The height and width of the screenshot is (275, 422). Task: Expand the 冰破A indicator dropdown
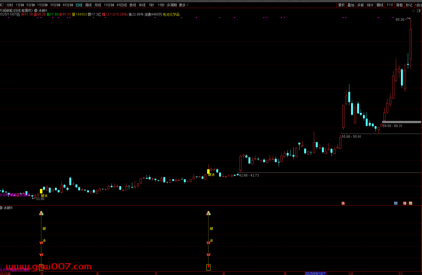36,11
